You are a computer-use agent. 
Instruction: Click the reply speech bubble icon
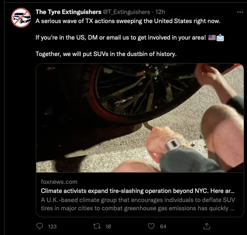point(40,226)
